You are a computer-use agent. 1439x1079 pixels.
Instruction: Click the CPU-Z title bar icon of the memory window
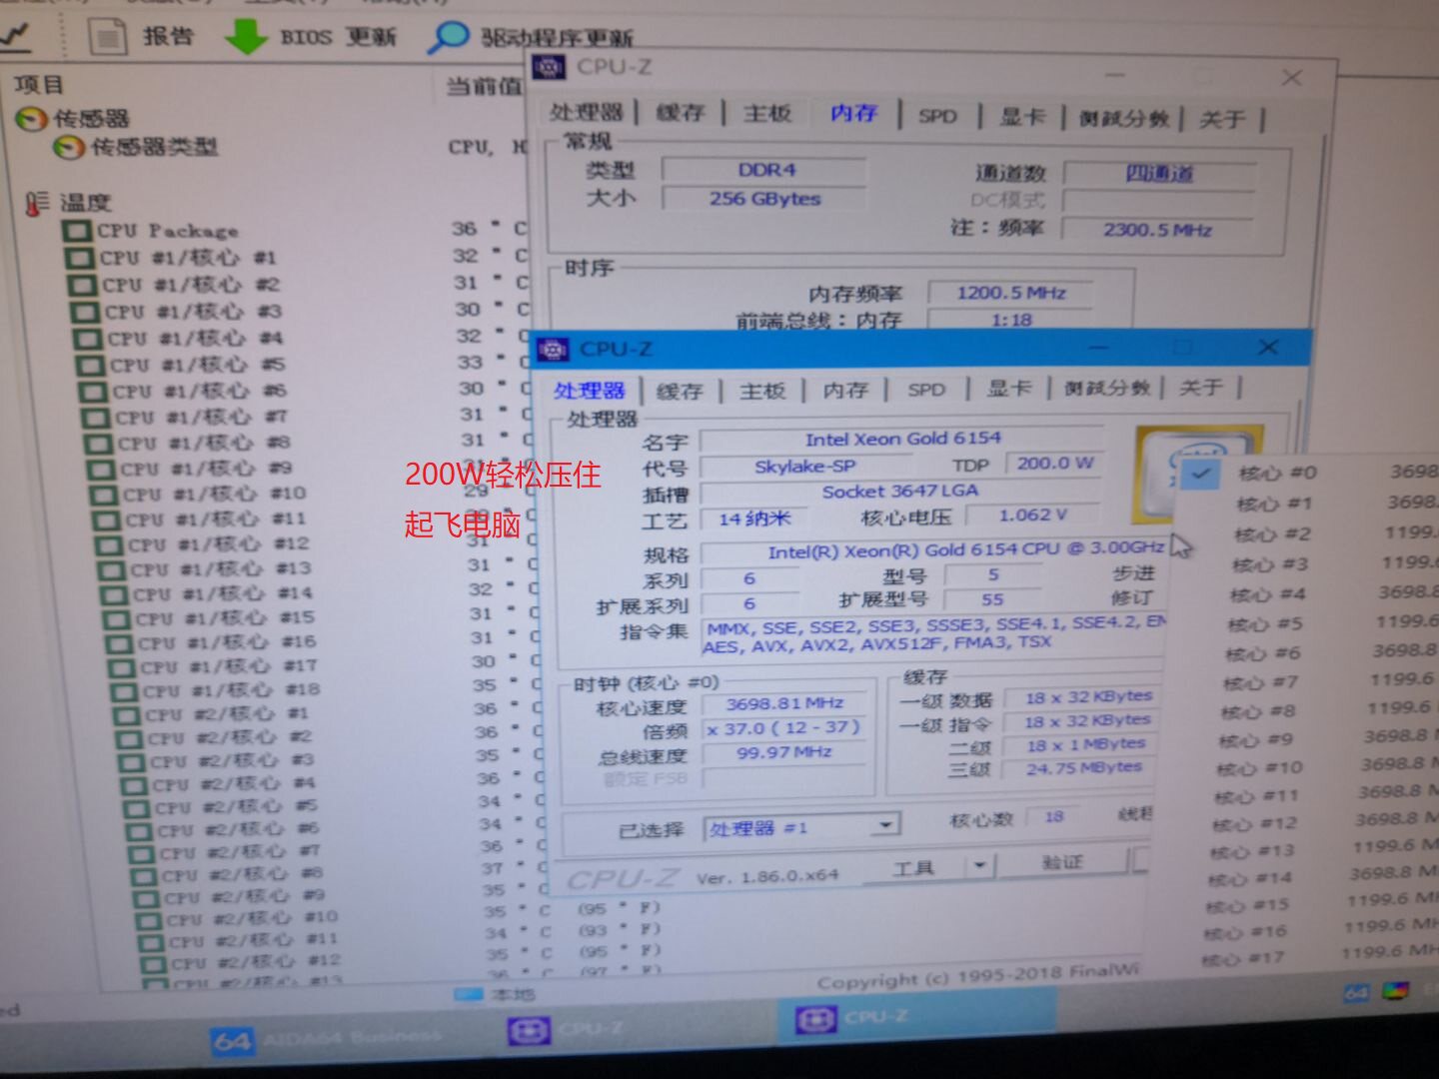coord(549,67)
